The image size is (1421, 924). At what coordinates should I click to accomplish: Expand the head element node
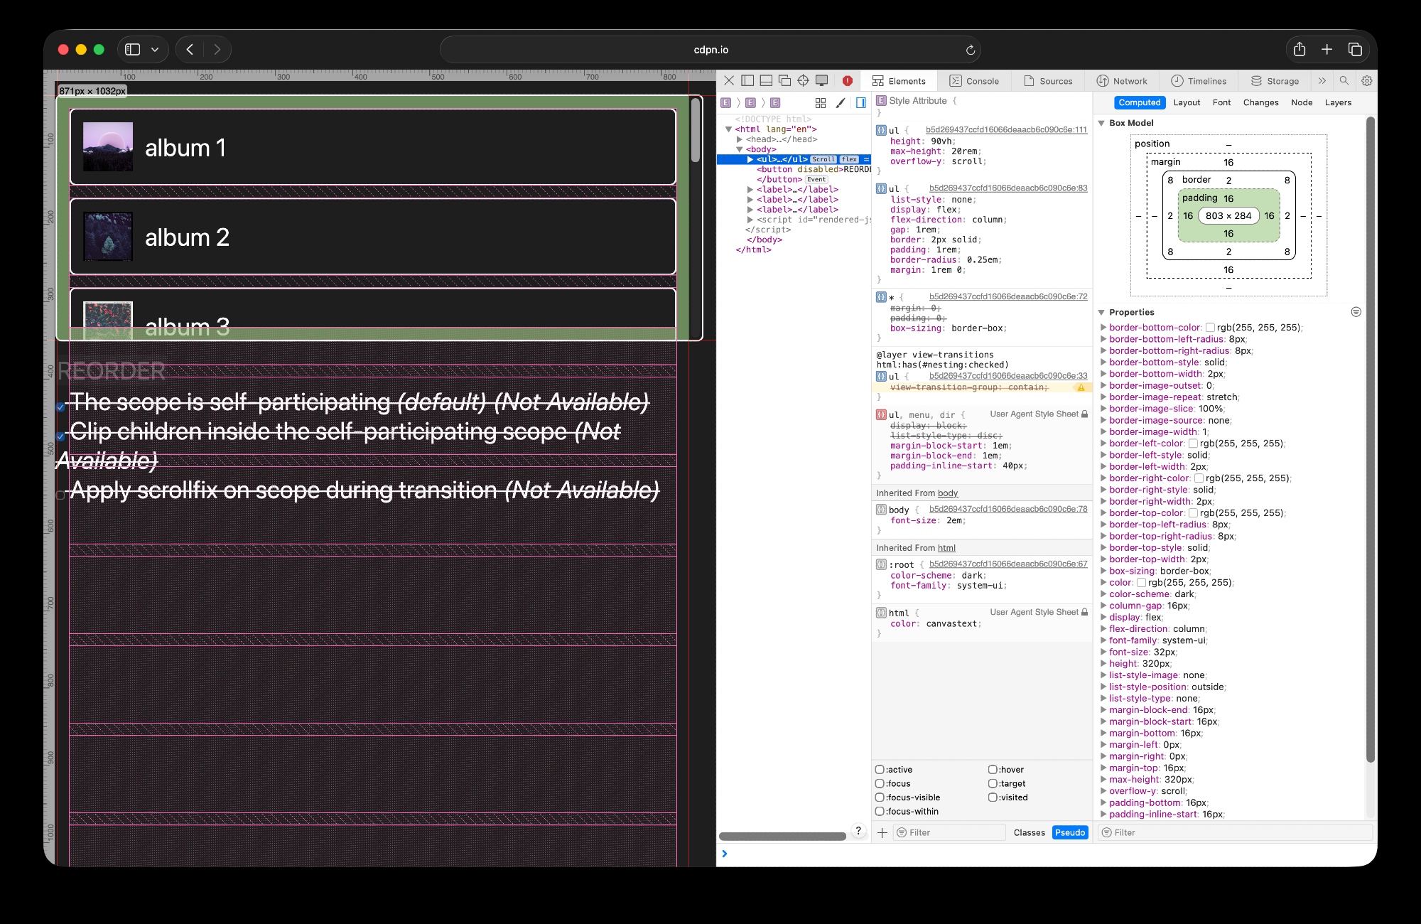pyautogui.click(x=740, y=139)
